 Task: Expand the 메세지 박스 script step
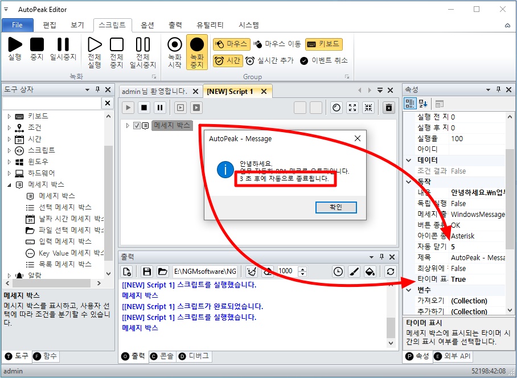pyautogui.click(x=128, y=126)
